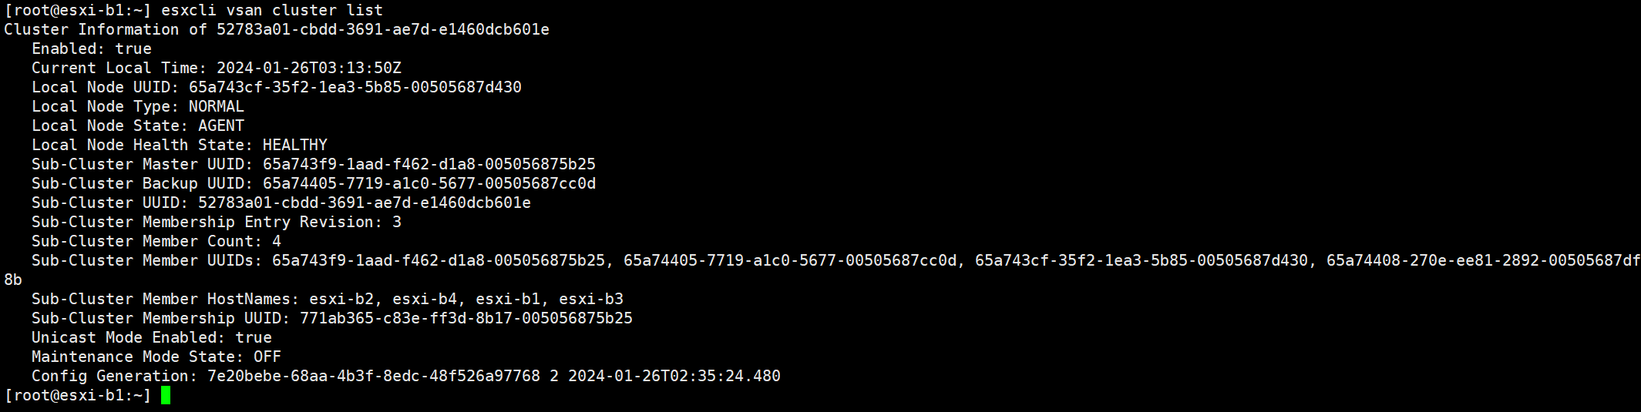Click hostname esxi-b2 in member list
1641x412 pixels.
click(341, 299)
